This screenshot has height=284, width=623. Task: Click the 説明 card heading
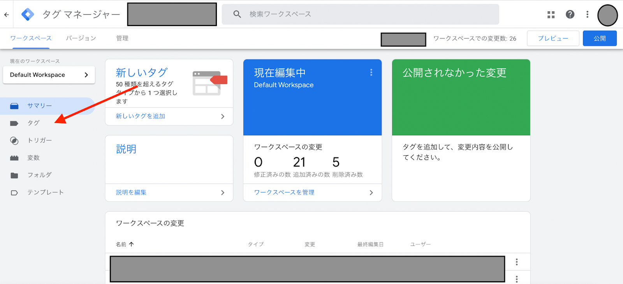click(126, 149)
